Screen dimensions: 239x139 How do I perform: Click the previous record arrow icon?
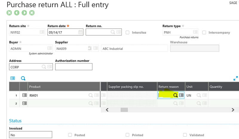(x=17, y=13)
